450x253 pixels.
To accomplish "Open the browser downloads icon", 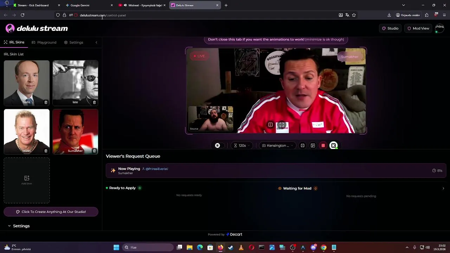I will [x=389, y=15].
